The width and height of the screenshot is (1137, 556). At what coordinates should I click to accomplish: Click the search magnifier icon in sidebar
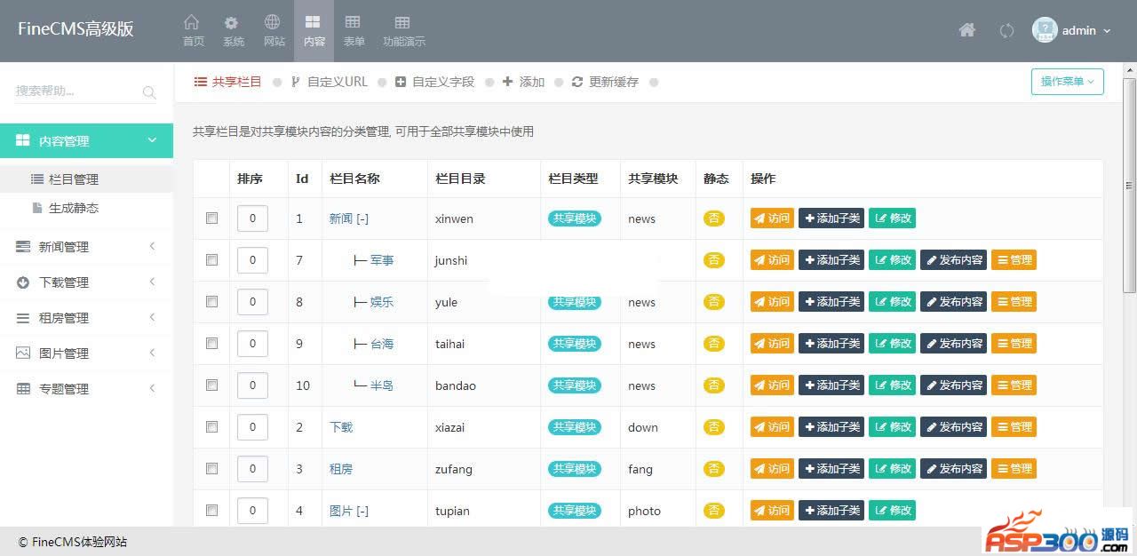point(149,91)
